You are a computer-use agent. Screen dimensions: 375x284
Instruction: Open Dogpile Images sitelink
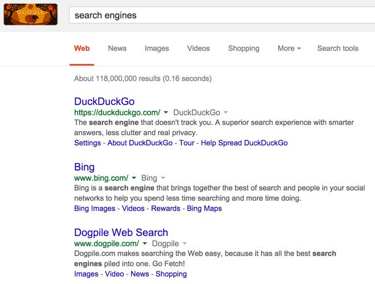[86, 274]
